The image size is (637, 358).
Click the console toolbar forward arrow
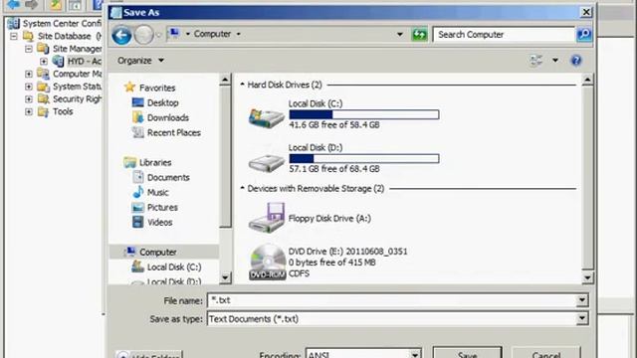pos(31,4)
